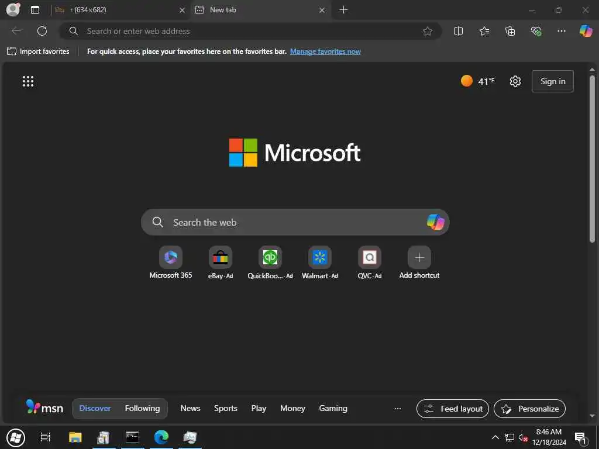599x449 pixels.
Task: Click the Refresh page icon
Action: [x=42, y=31]
